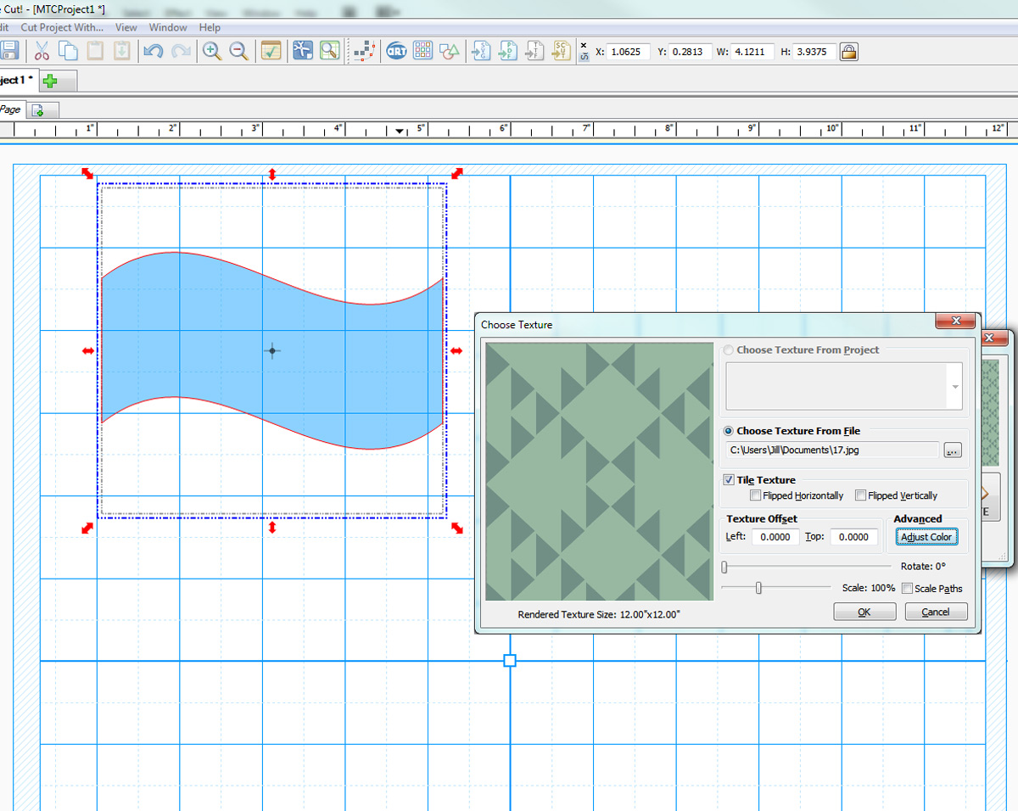Click the Scale slider handle
Viewport: 1018px width, 811px height.
tap(758, 588)
